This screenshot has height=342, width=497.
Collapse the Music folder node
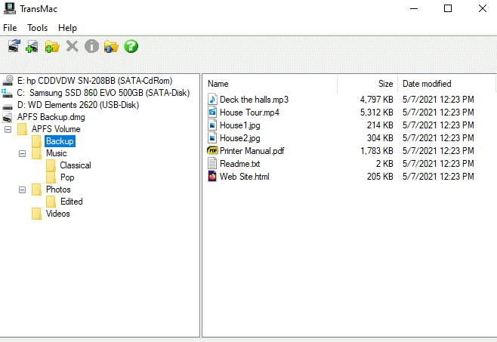tap(23, 153)
